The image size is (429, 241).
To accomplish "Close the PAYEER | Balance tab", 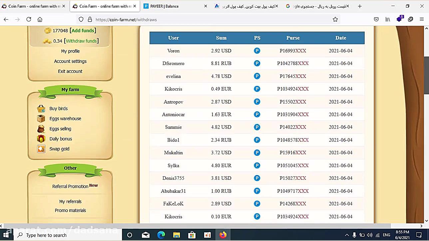I will [x=206, y=6].
